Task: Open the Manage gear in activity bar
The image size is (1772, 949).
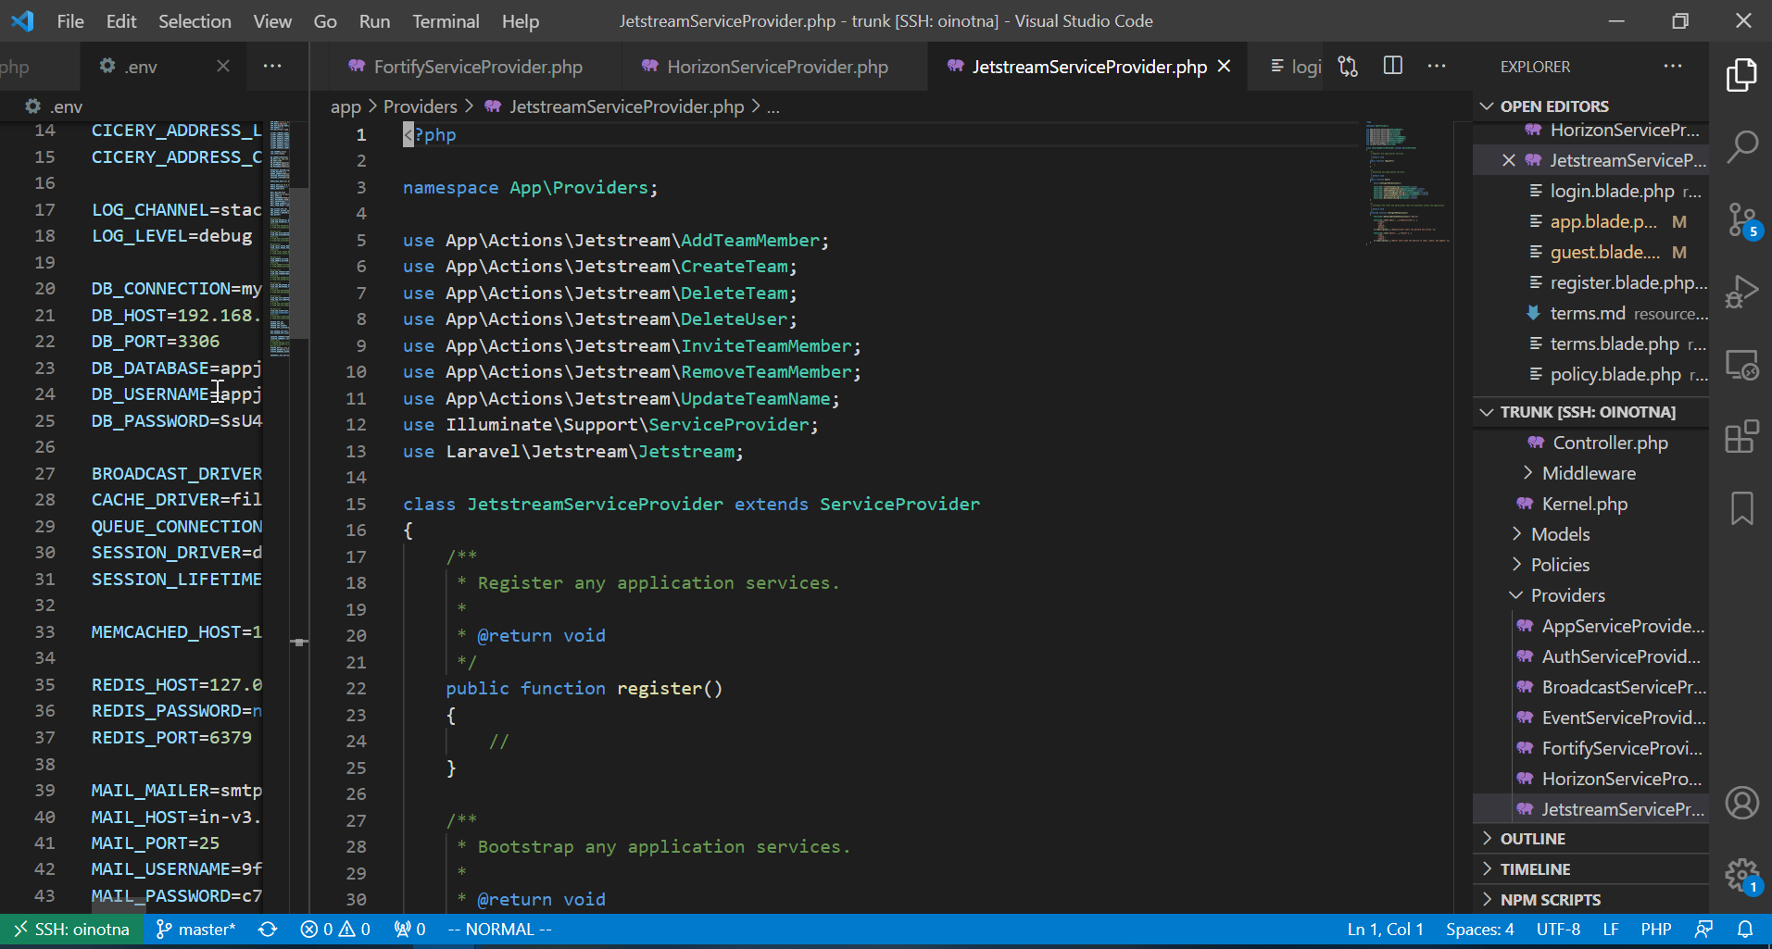Action: point(1741,874)
